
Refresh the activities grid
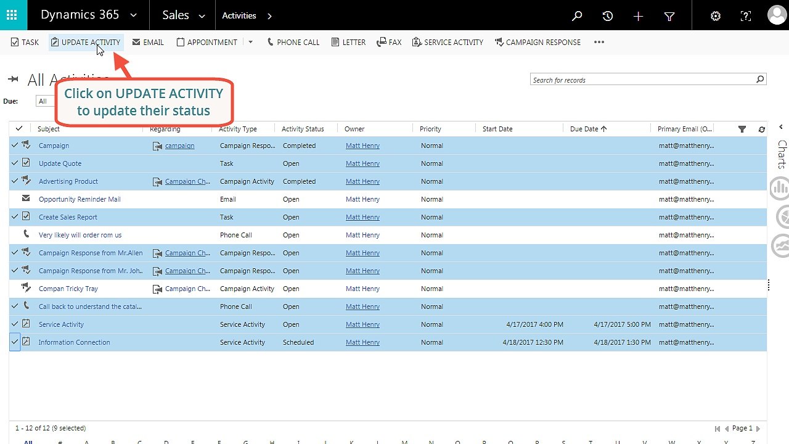pos(762,129)
